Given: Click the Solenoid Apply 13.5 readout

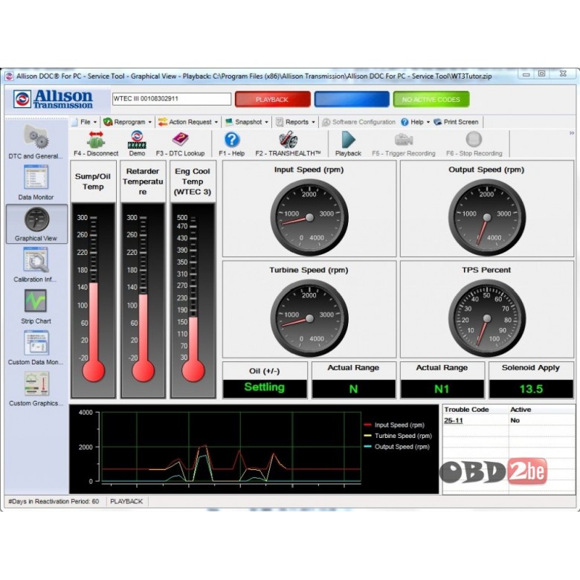Looking at the screenshot, I should [x=531, y=389].
